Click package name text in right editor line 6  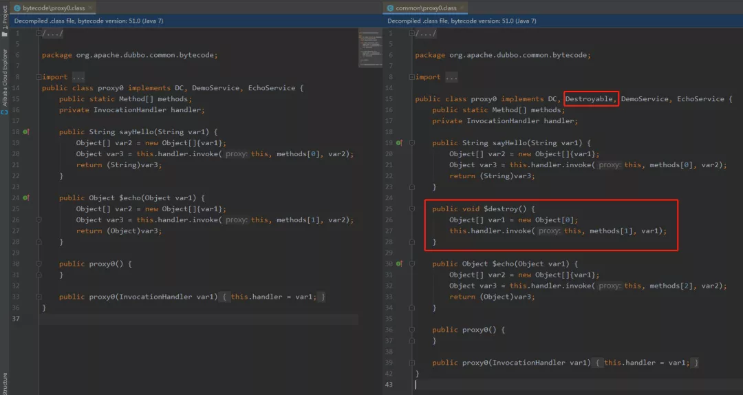[x=520, y=55]
